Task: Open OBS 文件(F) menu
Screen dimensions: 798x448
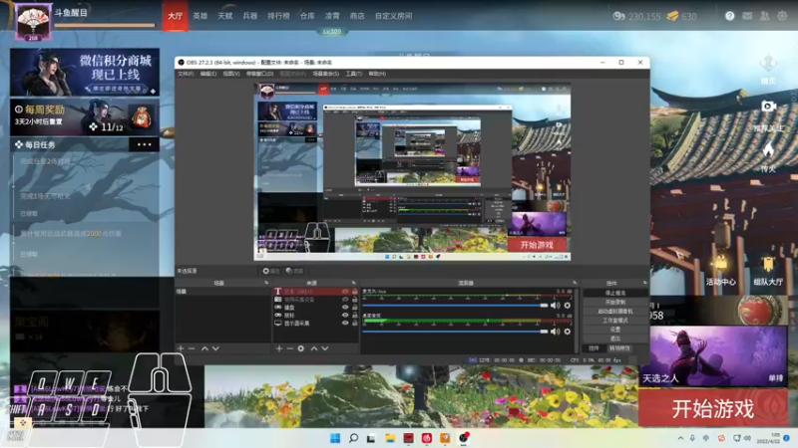Action: [186, 74]
